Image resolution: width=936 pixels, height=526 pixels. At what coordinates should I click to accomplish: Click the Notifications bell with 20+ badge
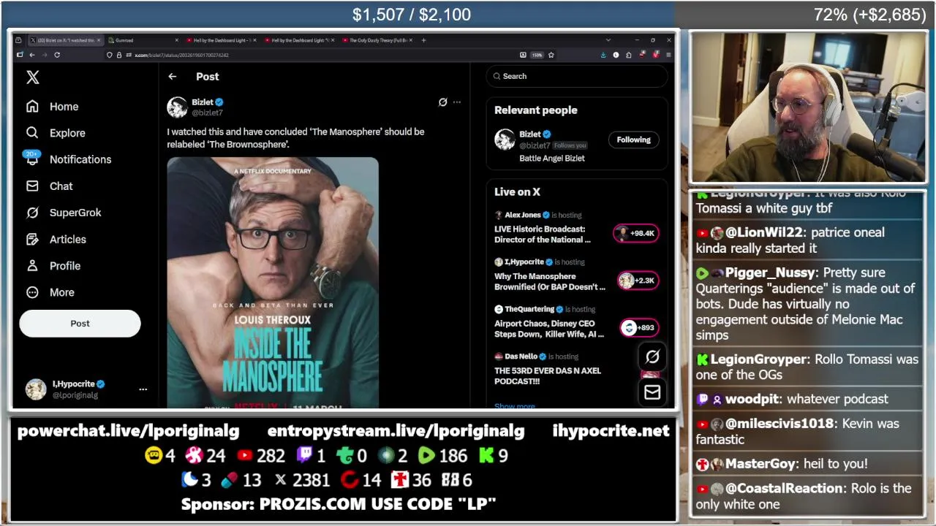point(32,159)
